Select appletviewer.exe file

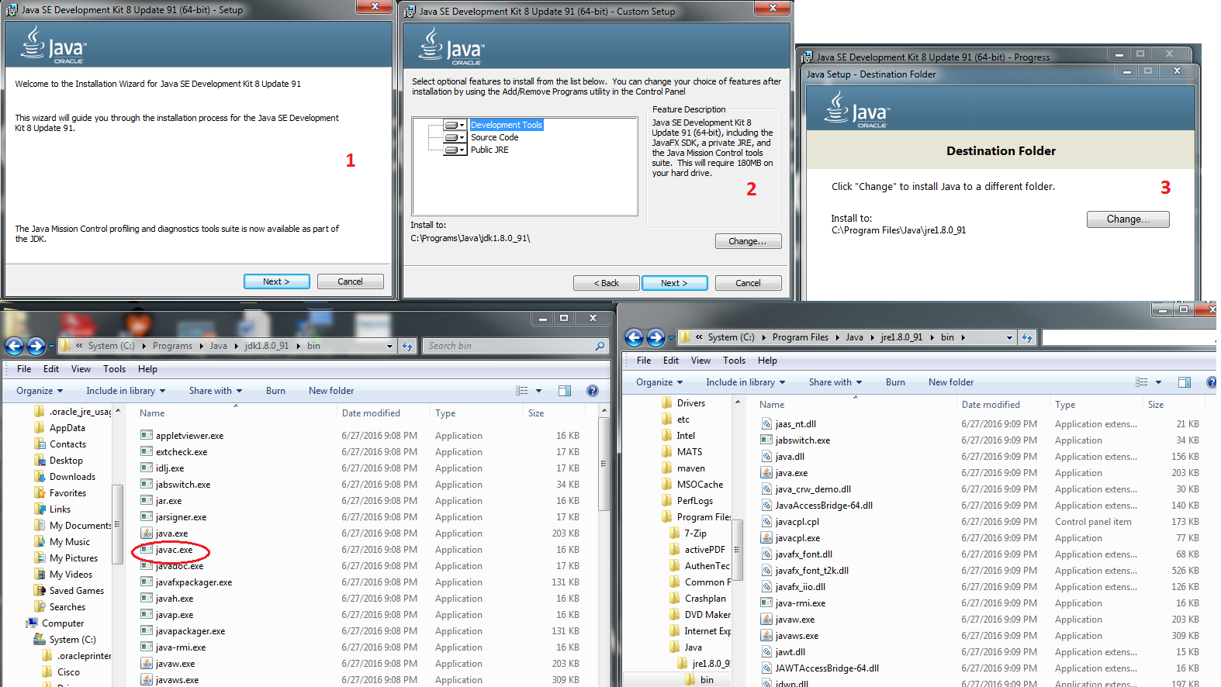coord(189,436)
